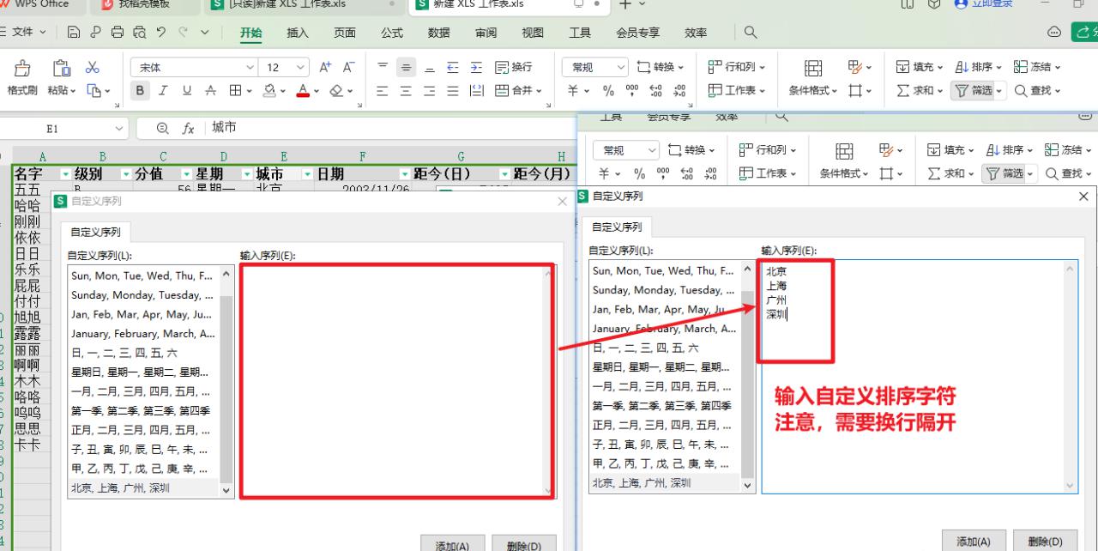This screenshot has width=1098, height=551.
Task: Align cell text to the right
Action: click(x=429, y=90)
